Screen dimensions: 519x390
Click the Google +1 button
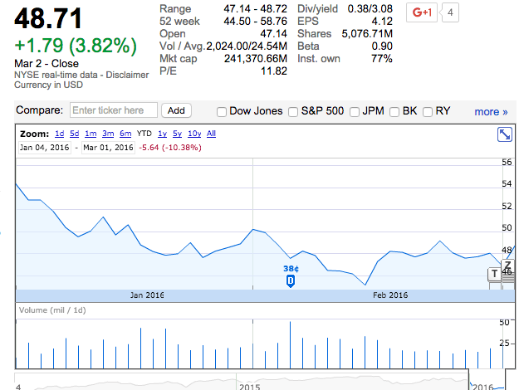click(422, 12)
